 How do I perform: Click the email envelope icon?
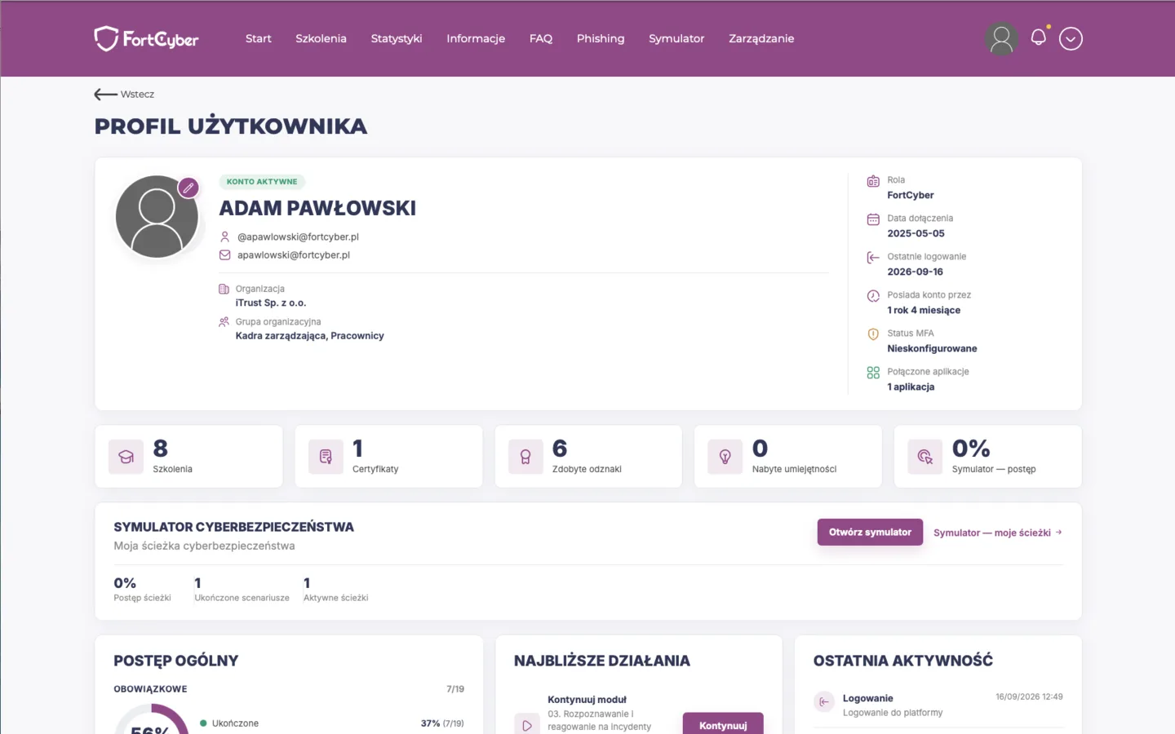point(225,254)
